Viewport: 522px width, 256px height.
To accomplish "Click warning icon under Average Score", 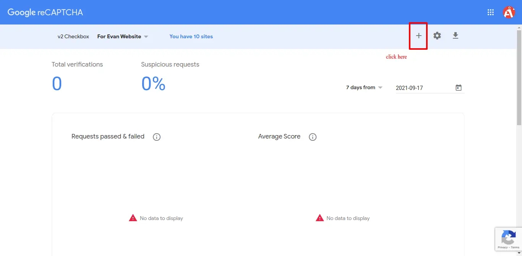I will coord(319,218).
